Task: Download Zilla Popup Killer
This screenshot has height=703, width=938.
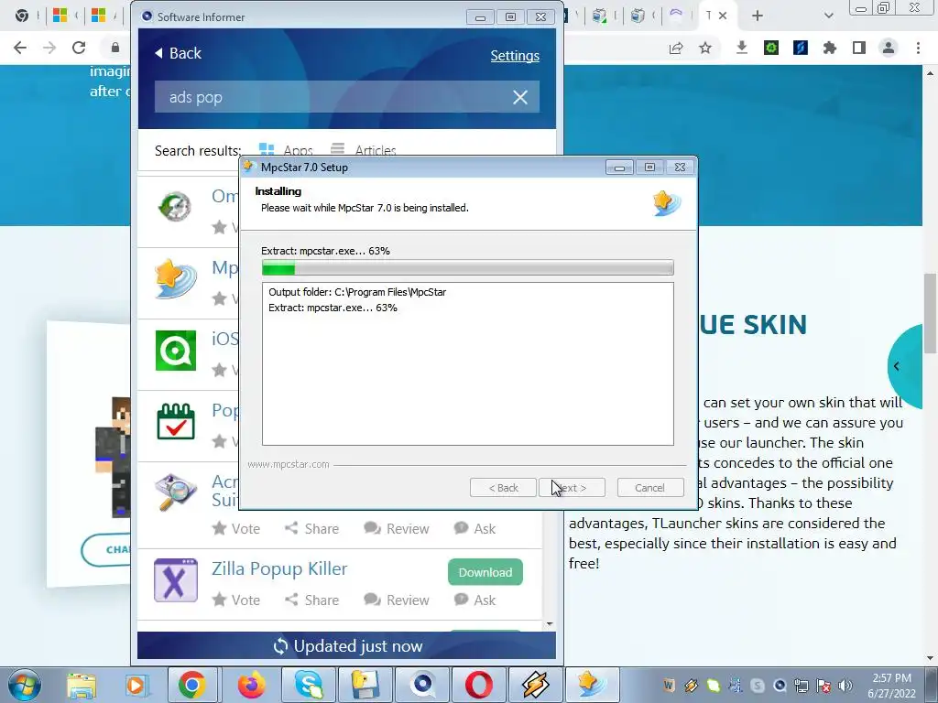Action: (x=485, y=572)
